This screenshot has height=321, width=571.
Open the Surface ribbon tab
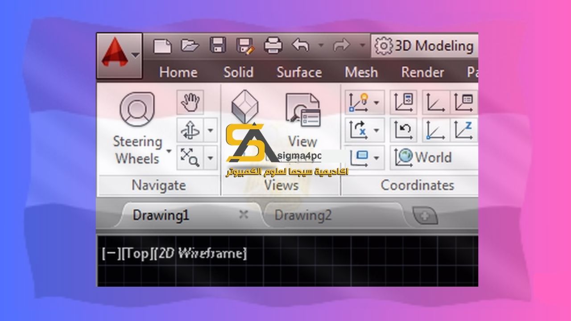[299, 72]
